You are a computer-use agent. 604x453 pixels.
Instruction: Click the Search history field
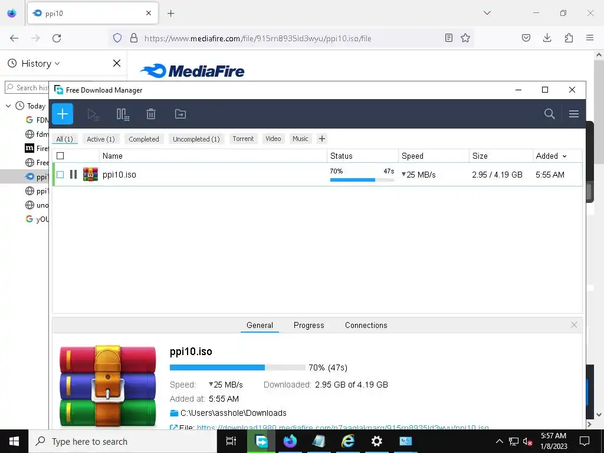click(x=27, y=88)
